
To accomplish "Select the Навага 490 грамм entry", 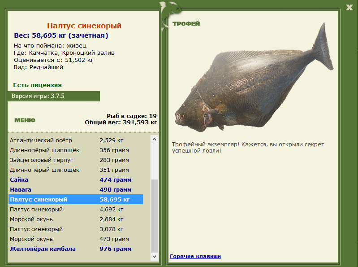I will pos(76,190).
